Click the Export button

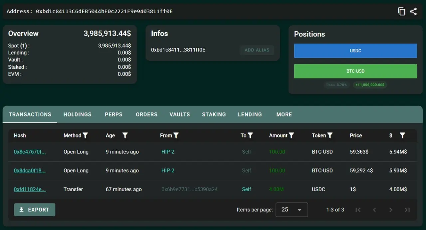pyautogui.click(x=35, y=210)
